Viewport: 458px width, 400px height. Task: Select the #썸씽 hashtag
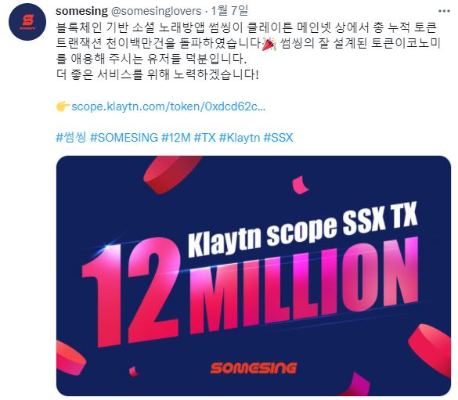[71, 137]
